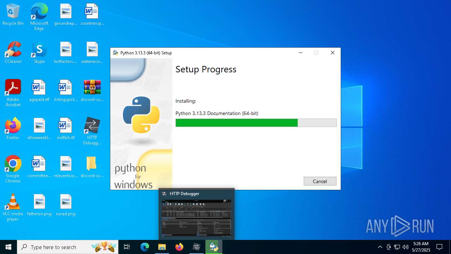
Task: Open Firefox from the taskbar
Action: [x=179, y=247]
